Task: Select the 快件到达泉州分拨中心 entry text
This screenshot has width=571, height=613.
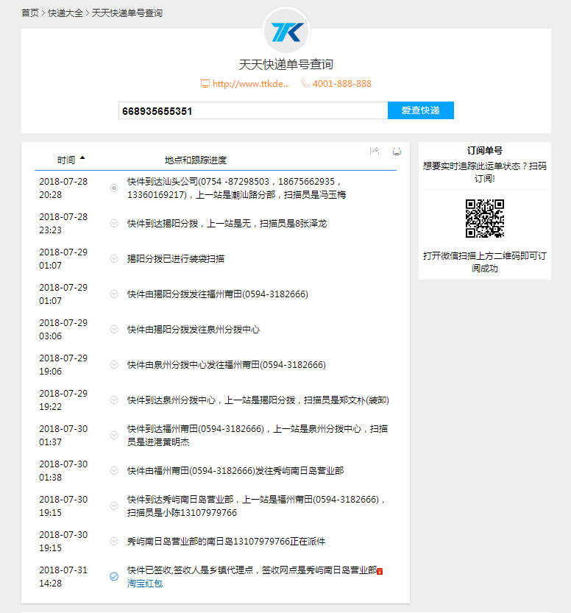Action: pyautogui.click(x=258, y=400)
